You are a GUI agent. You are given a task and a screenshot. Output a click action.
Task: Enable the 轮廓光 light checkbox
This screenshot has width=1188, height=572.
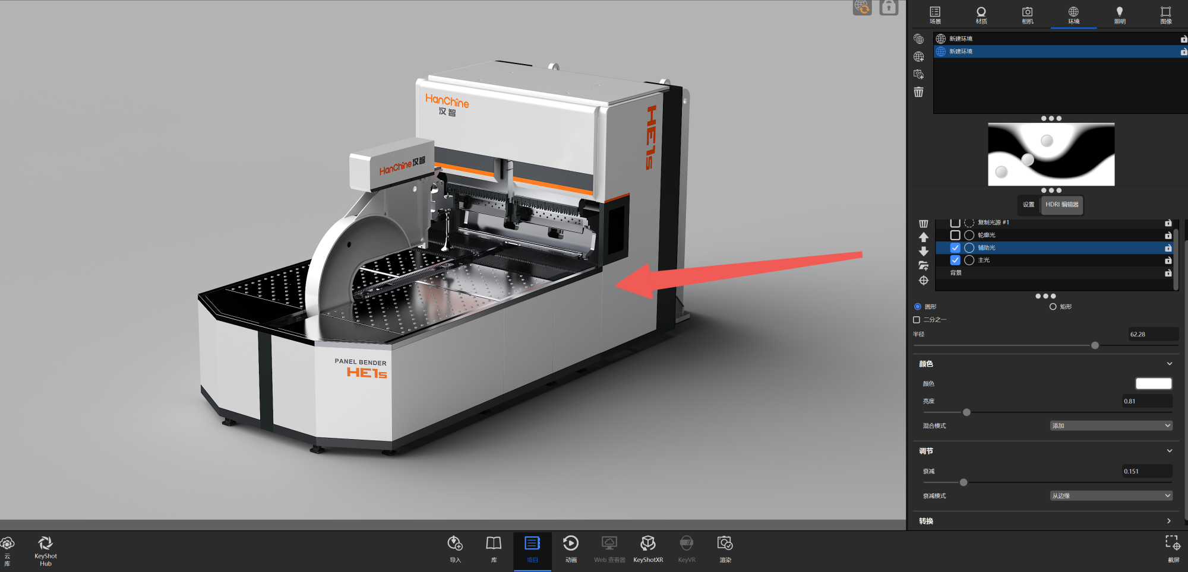[x=955, y=235]
